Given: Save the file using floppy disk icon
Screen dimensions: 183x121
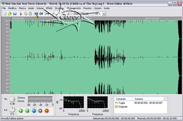Looking at the screenshot, I should pyautogui.click(x=15, y=14).
